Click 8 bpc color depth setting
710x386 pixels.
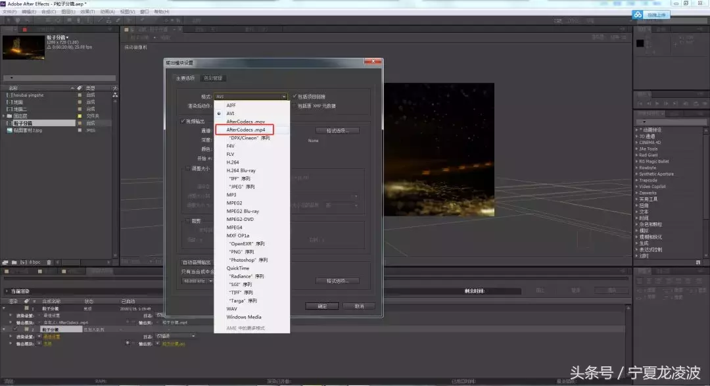(35, 262)
